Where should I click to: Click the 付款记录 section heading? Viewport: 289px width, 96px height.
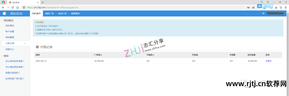click(47, 47)
